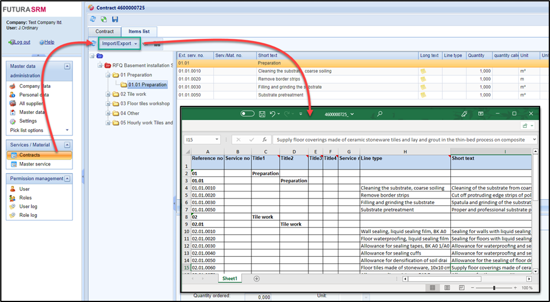
Task: Open the Excel search magnifier
Action: click(380, 114)
